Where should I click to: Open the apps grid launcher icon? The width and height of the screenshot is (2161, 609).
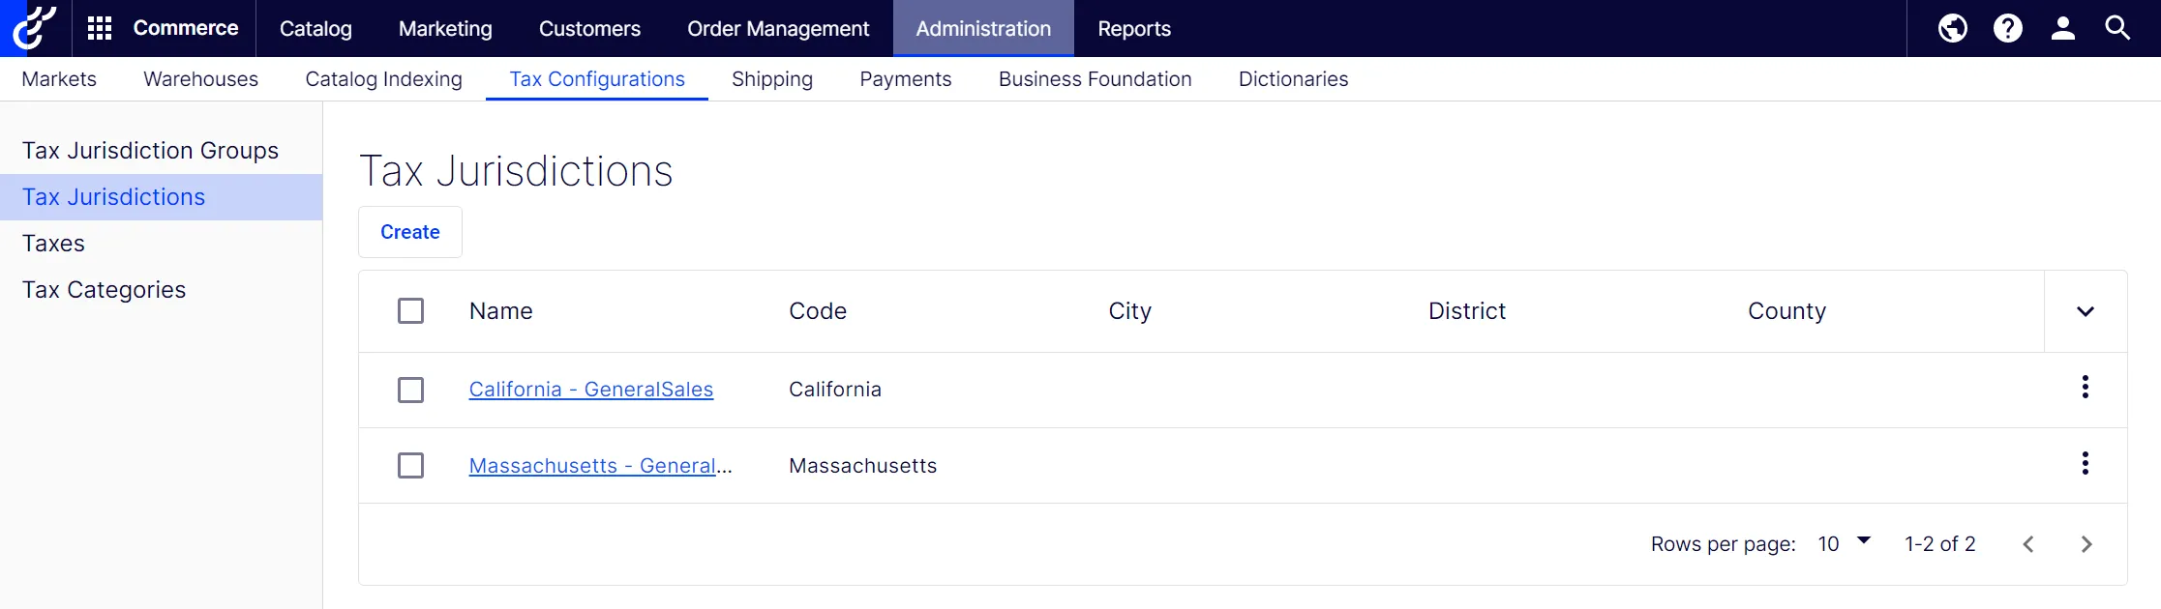point(100,28)
